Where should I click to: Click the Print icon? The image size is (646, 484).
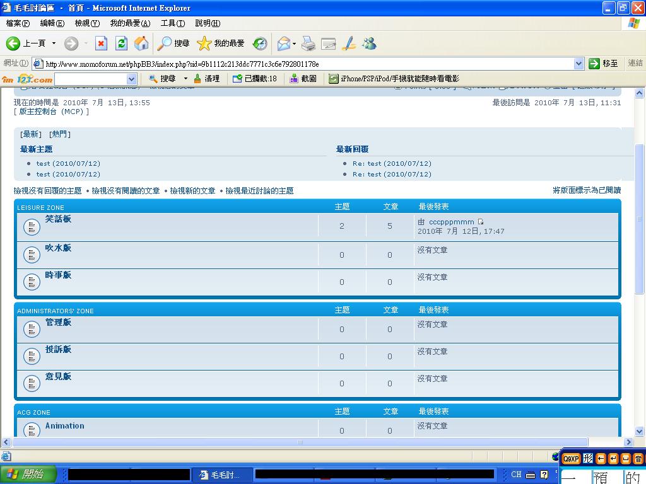[308, 43]
